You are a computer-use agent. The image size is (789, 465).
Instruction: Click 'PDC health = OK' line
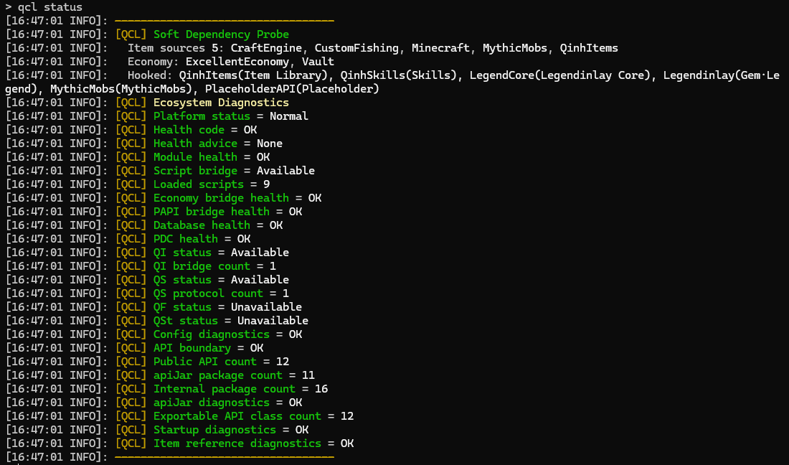pos(202,238)
